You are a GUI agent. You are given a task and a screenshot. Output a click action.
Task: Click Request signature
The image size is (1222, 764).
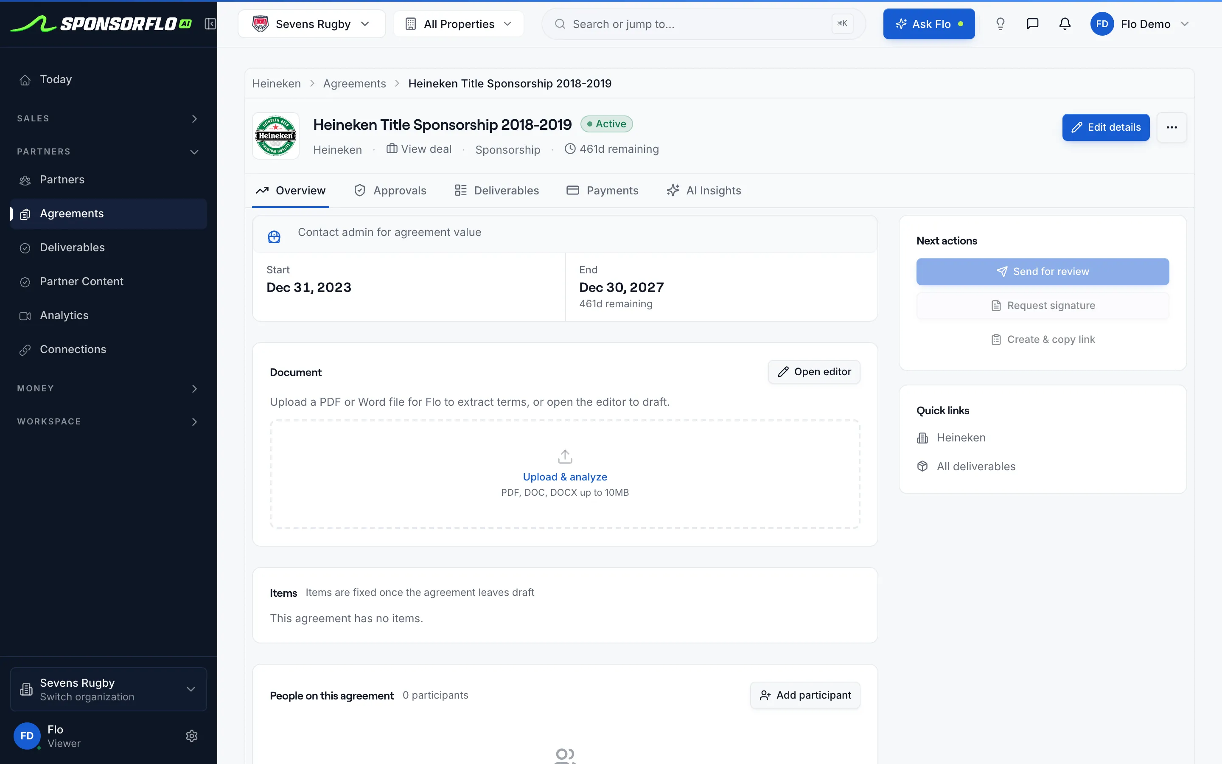point(1043,306)
